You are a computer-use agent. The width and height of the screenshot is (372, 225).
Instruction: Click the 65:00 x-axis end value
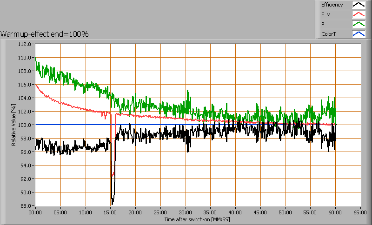360,212
